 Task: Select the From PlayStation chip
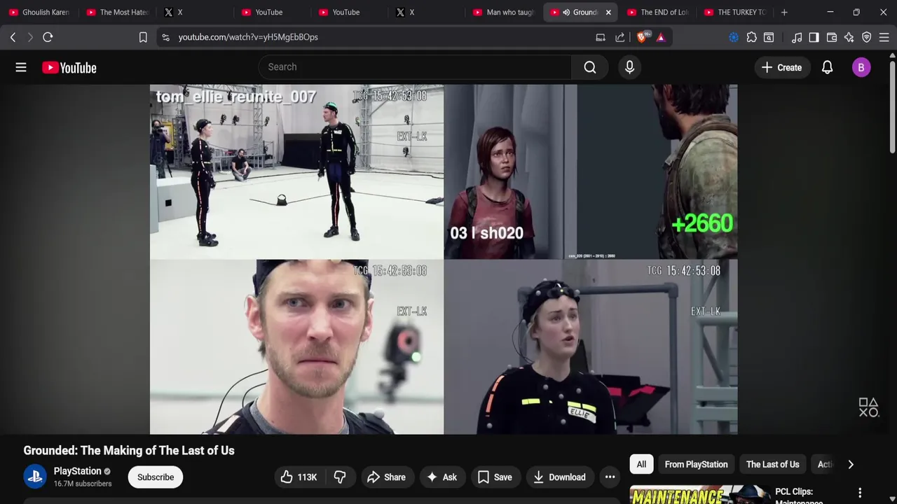pos(696,464)
